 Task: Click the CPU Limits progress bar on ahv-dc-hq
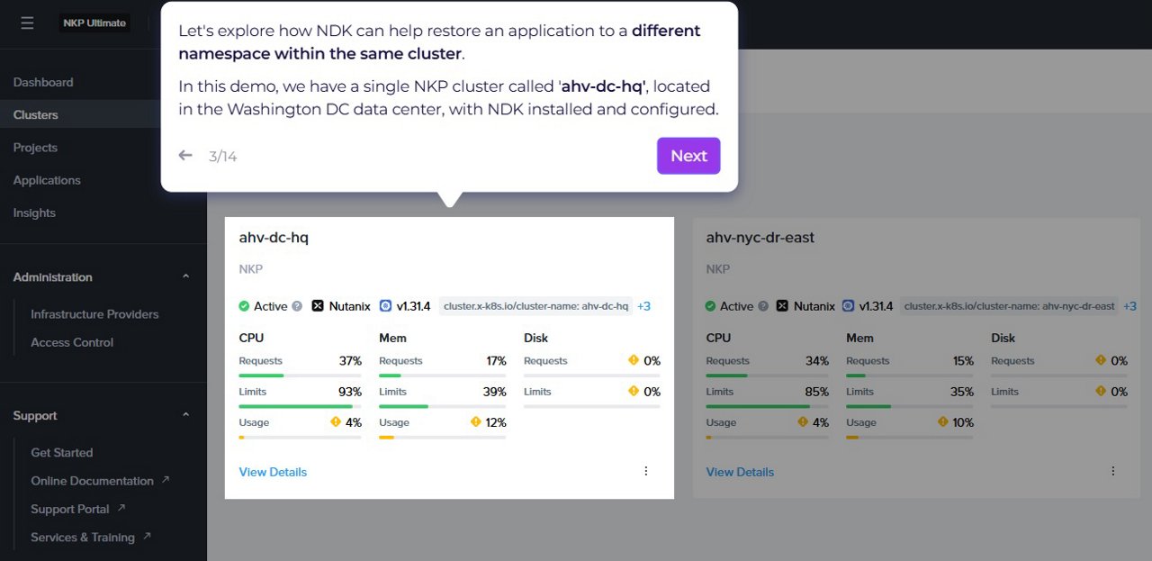click(300, 406)
